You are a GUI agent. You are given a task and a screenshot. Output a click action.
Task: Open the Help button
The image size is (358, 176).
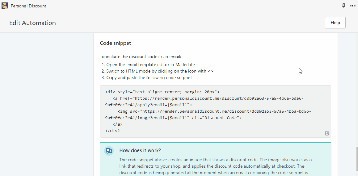pyautogui.click(x=335, y=23)
